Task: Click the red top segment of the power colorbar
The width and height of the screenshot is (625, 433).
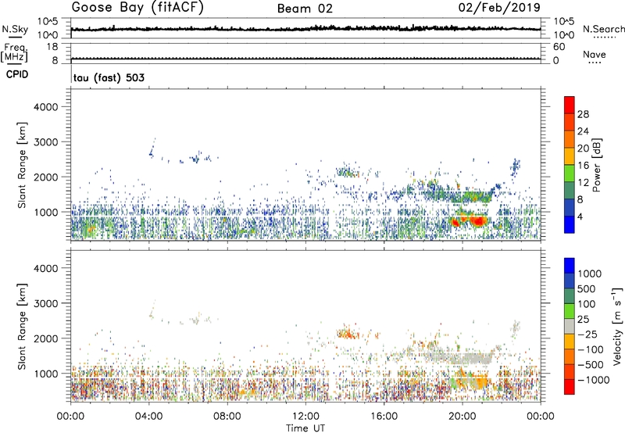Action: (x=570, y=105)
